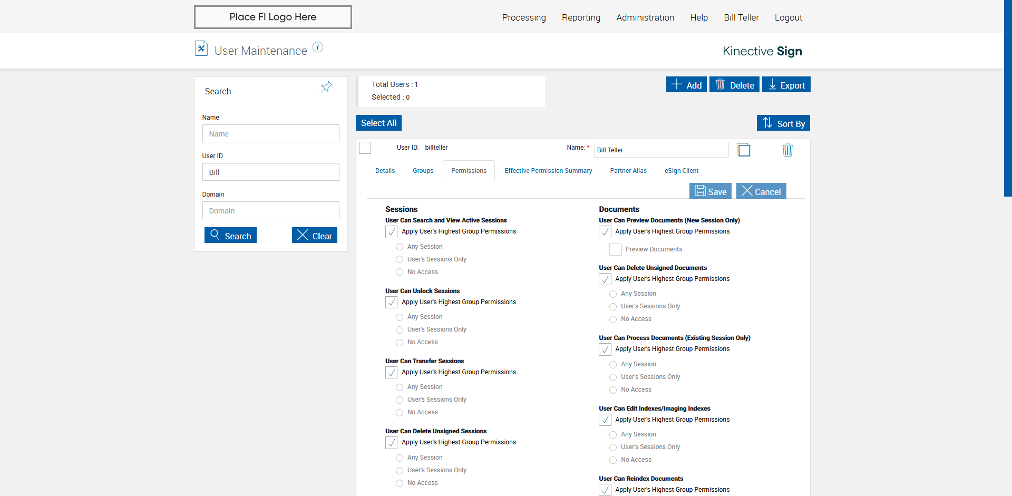Open the eSign Client tab

click(681, 171)
